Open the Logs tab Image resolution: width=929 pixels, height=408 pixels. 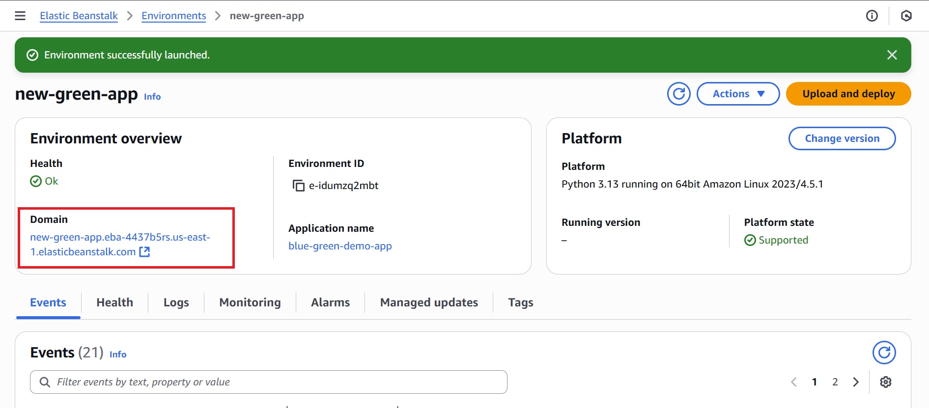(x=176, y=302)
